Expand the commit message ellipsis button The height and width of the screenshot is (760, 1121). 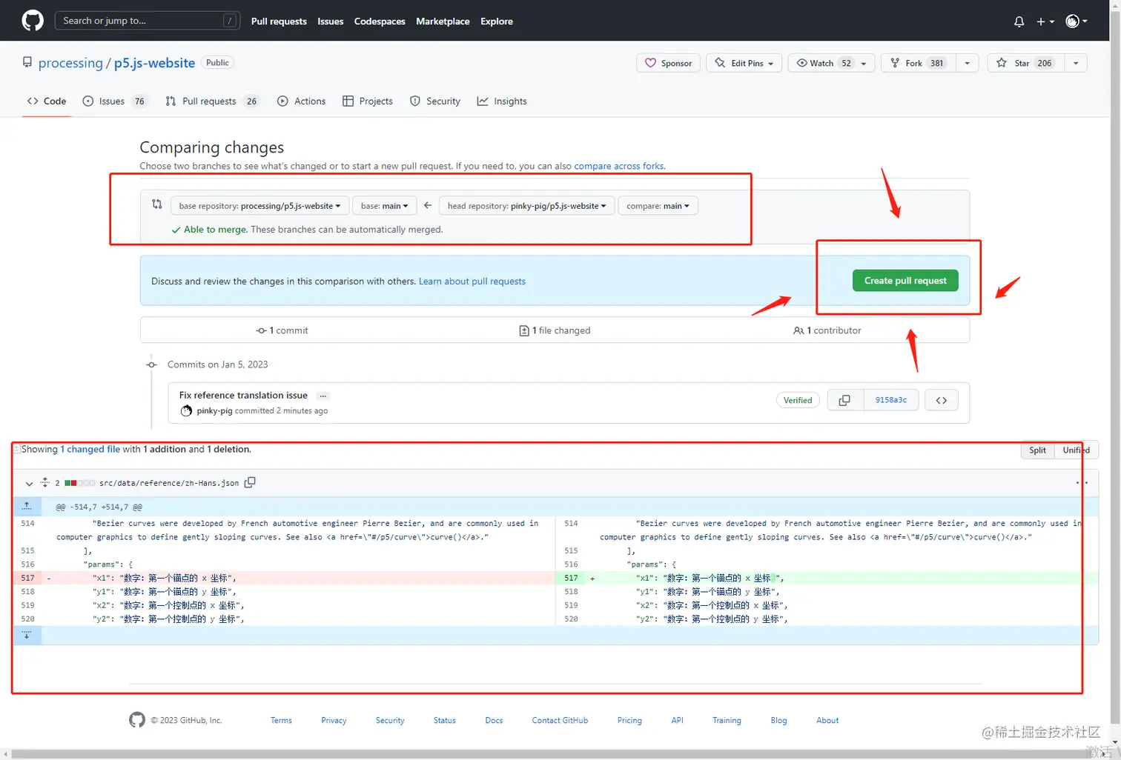coord(323,396)
